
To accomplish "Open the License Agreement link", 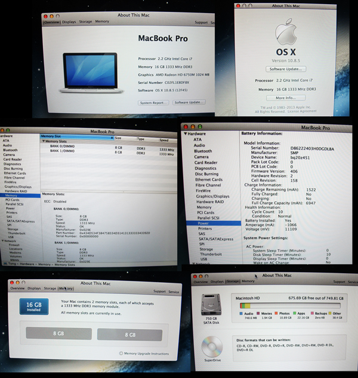I will [x=302, y=111].
